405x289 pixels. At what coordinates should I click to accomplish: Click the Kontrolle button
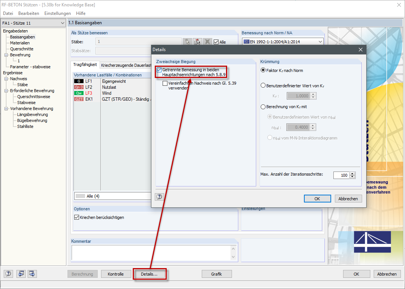116,274
